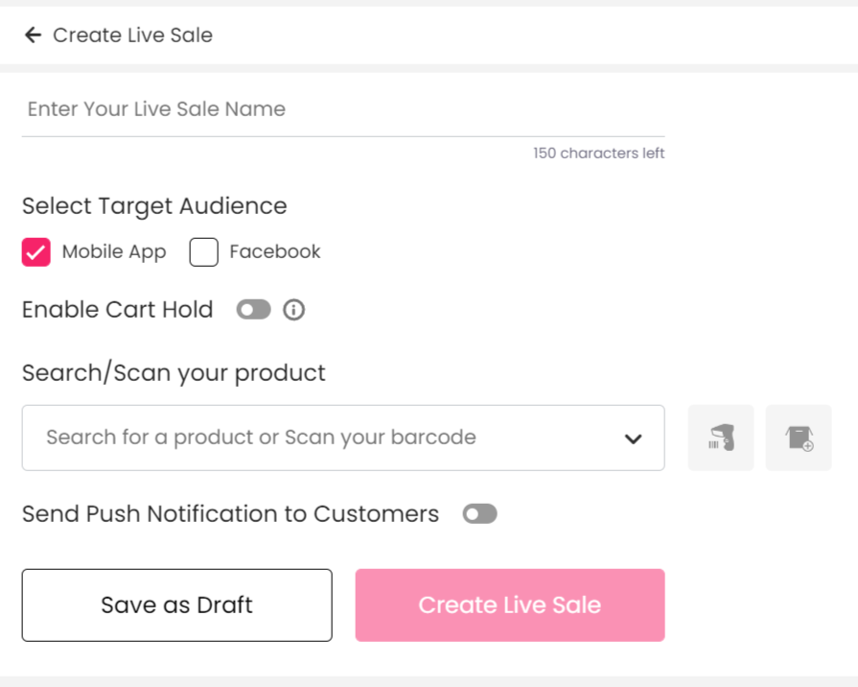The height and width of the screenshot is (687, 858).
Task: Turn on Send Push Notification toggle
Action: click(479, 514)
